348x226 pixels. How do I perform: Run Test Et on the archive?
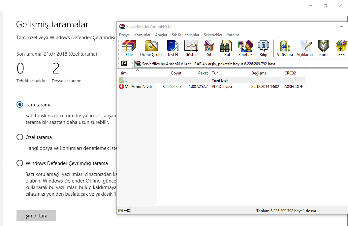173,48
